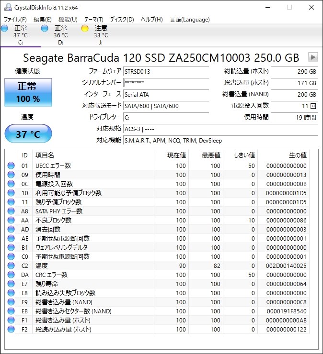Click status icon for row ID AE
The height and width of the screenshot is (354, 323).
11,238
